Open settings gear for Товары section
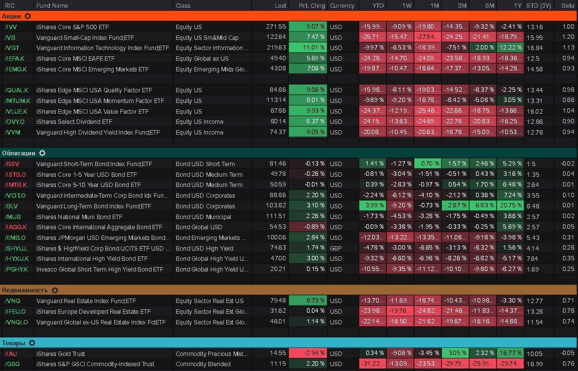This screenshot has width=578, height=371. [x=32, y=343]
